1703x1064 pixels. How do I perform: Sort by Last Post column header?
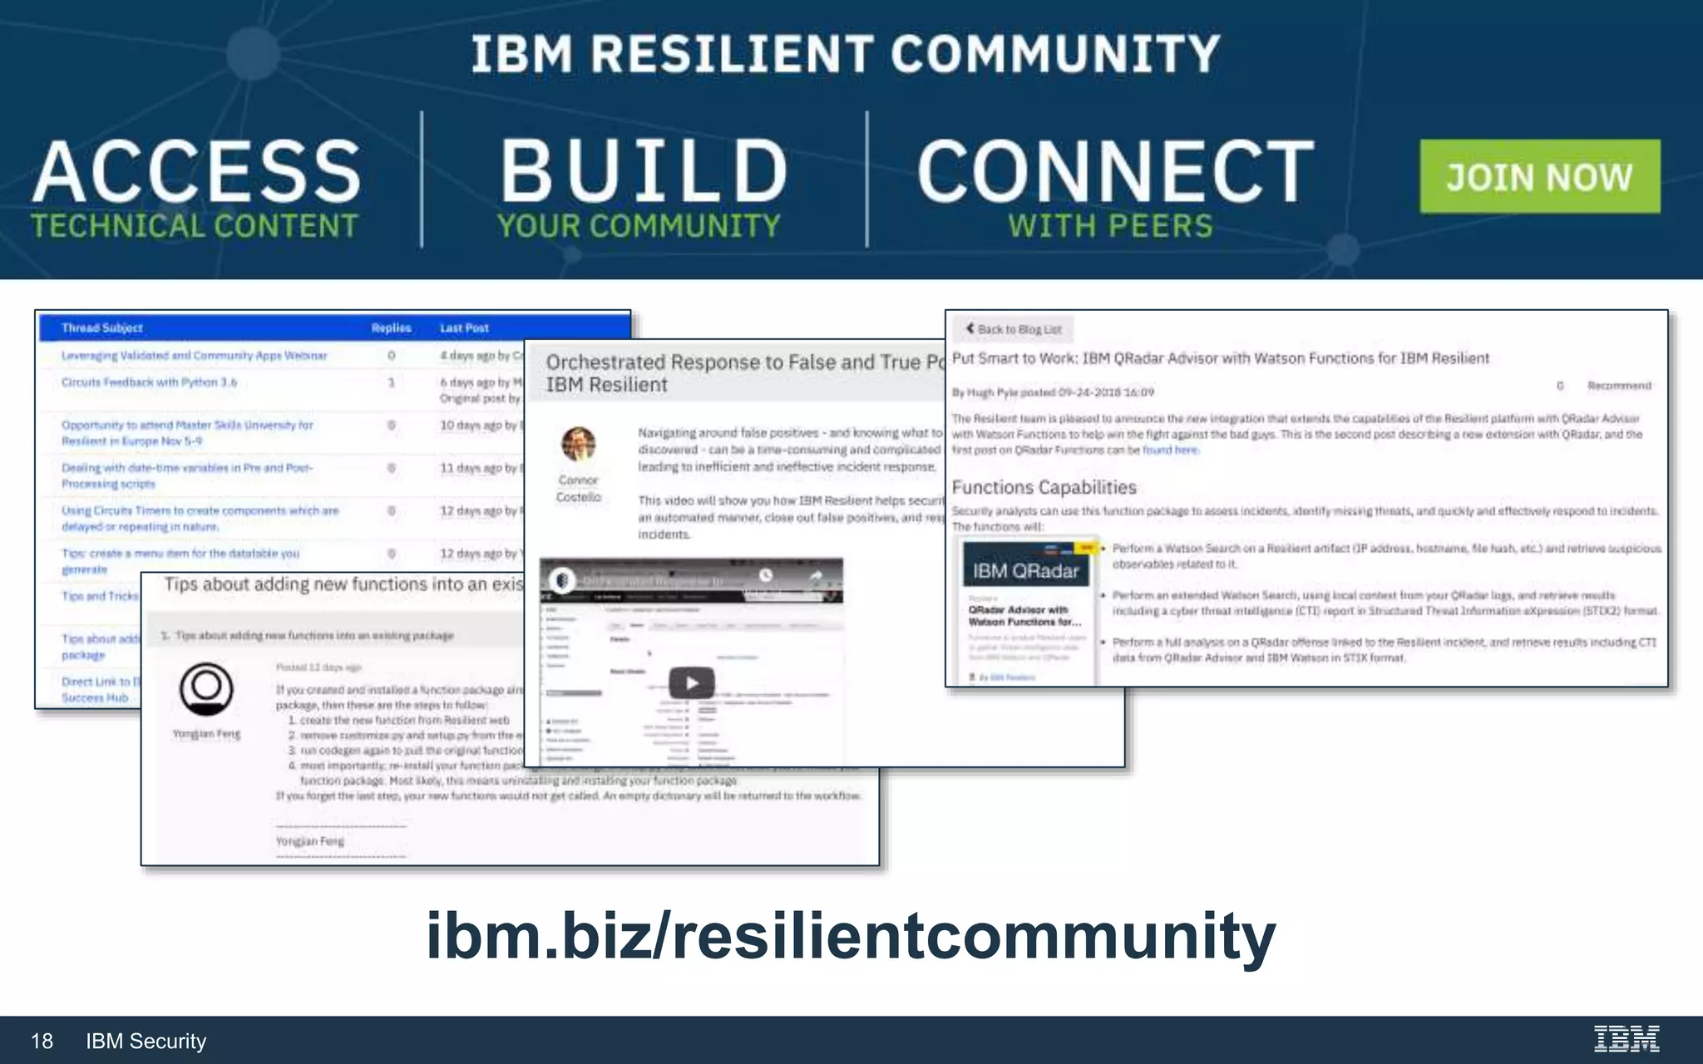[x=464, y=328]
